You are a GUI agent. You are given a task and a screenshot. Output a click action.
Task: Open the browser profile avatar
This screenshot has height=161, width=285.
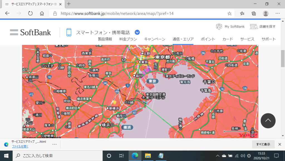click(x=266, y=13)
